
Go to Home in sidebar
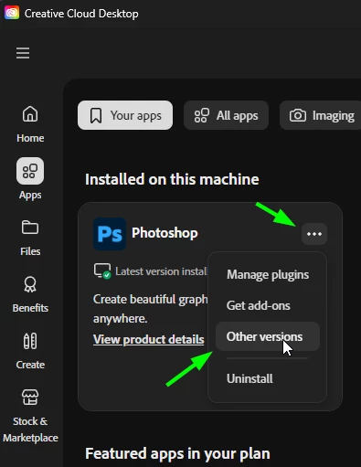tap(30, 124)
